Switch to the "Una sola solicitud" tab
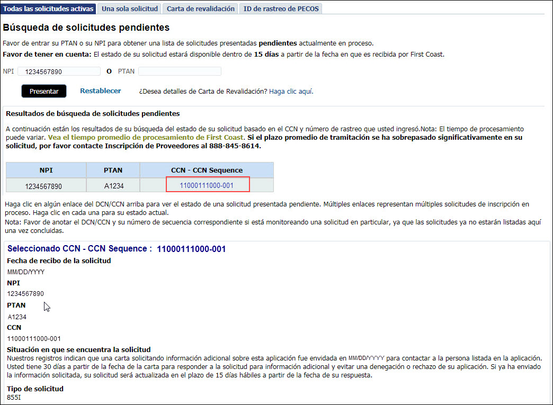 click(x=129, y=8)
